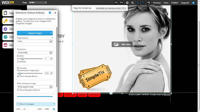The image size is (200, 112).
Task: Open the Add element plus icon
Action: [x=5, y=29]
